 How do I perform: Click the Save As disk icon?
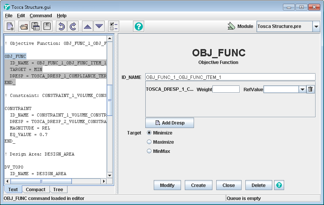point(36,26)
